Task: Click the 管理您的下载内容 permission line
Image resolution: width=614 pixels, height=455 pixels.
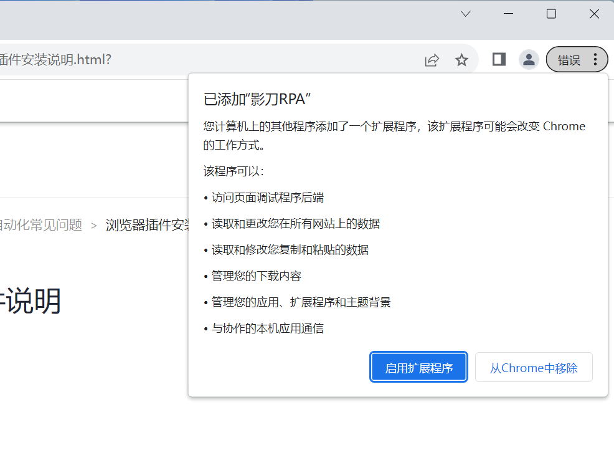Action: (x=256, y=276)
